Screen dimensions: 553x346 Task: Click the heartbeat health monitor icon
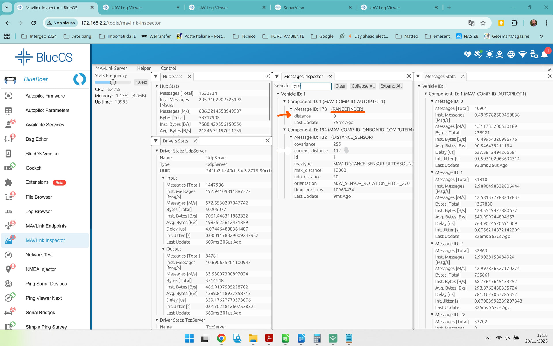click(x=467, y=54)
